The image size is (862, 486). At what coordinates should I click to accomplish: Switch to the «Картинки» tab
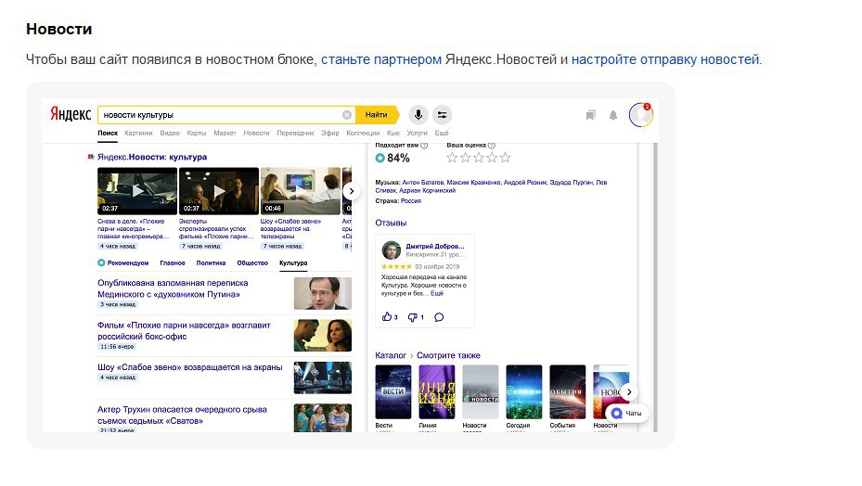tap(138, 133)
